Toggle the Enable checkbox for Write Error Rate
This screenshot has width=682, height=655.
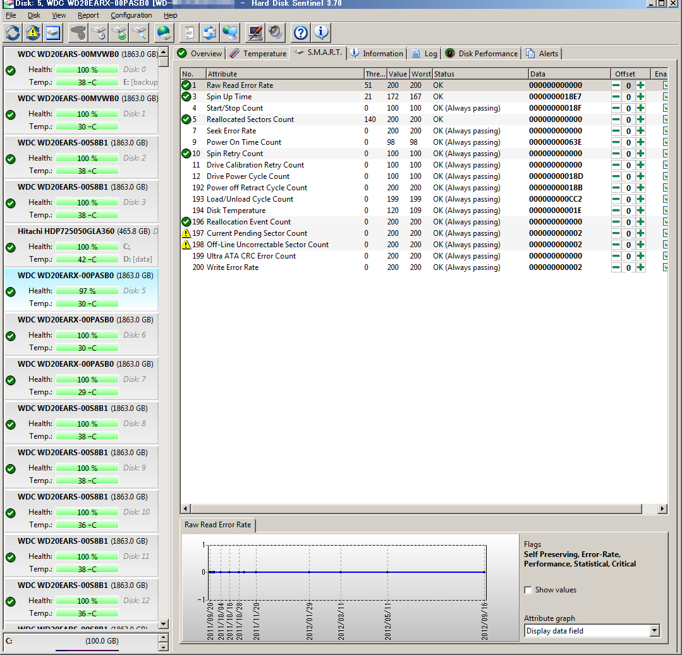click(x=665, y=267)
